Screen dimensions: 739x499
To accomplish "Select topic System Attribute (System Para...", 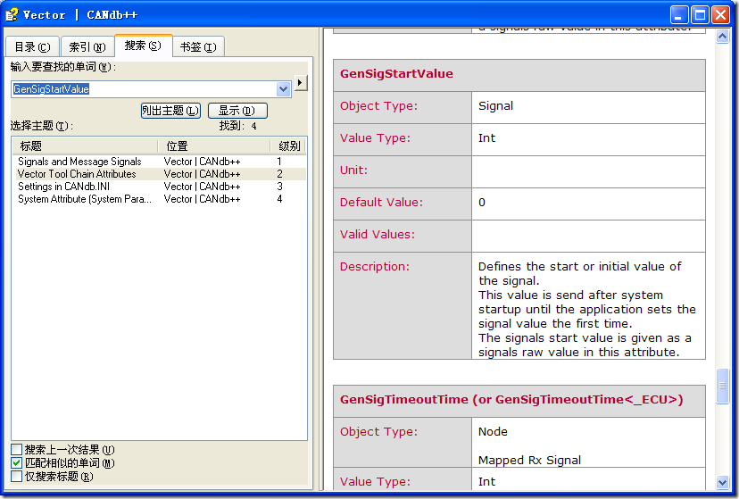I will 161,199.
